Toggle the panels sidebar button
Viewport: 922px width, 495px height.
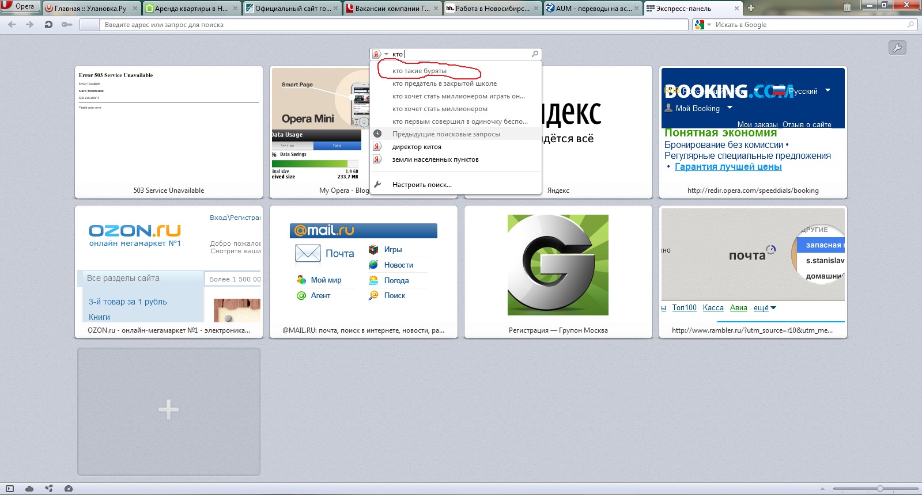tap(9, 489)
